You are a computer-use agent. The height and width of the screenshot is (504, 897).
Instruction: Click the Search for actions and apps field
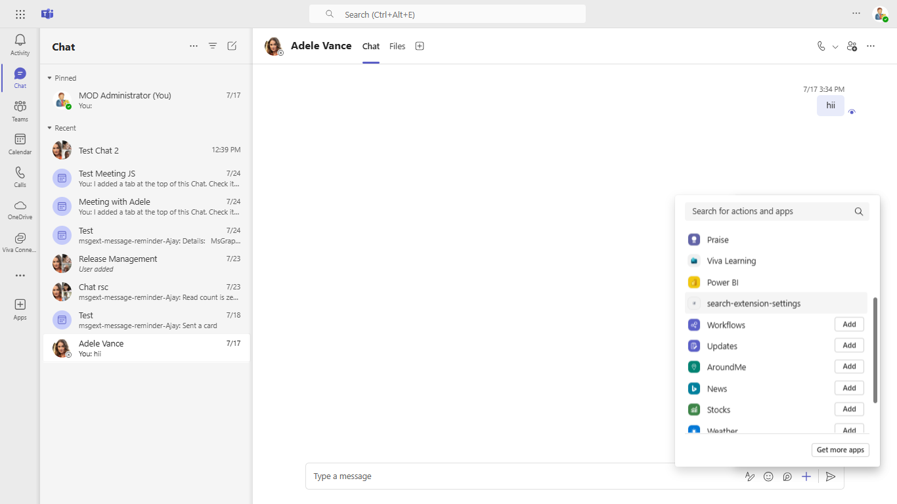tap(777, 211)
